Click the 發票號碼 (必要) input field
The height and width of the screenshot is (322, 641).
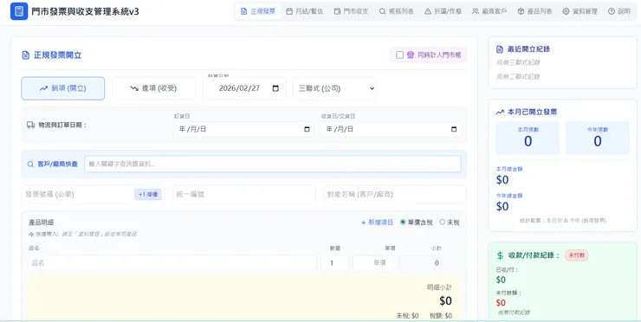[94, 194]
